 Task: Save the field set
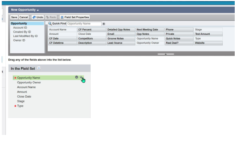(x=14, y=17)
